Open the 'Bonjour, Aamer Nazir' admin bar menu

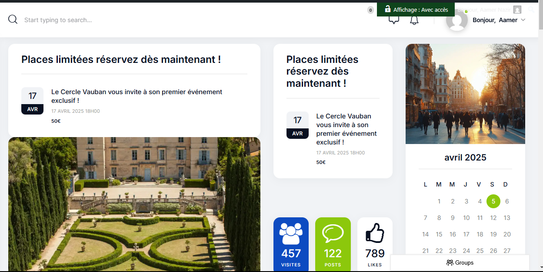tap(489, 10)
